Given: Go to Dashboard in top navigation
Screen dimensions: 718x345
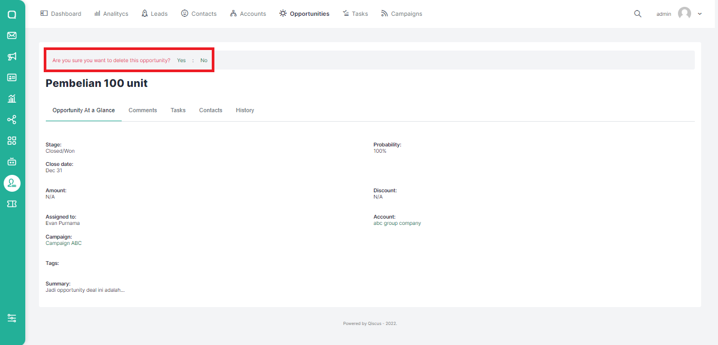Looking at the screenshot, I should (x=61, y=14).
